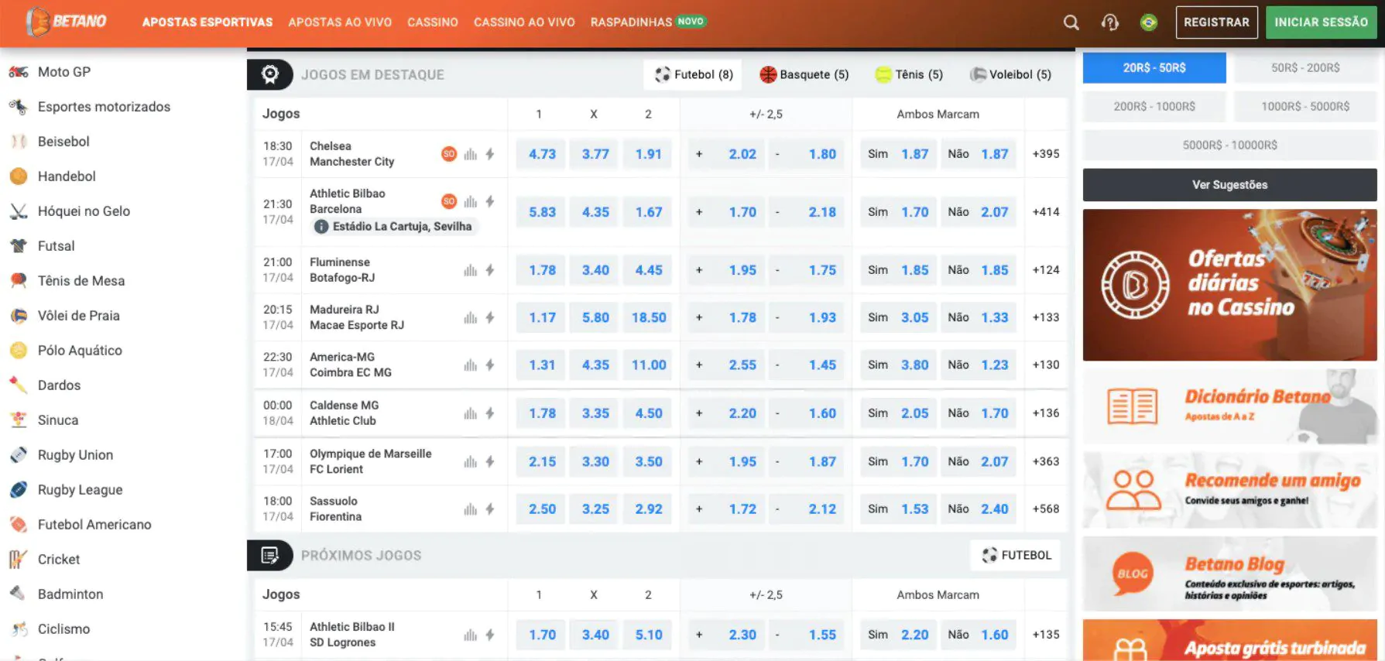Open lightning quick-bet icon for Chelsea match
This screenshot has width=1385, height=661.
pyautogui.click(x=490, y=154)
